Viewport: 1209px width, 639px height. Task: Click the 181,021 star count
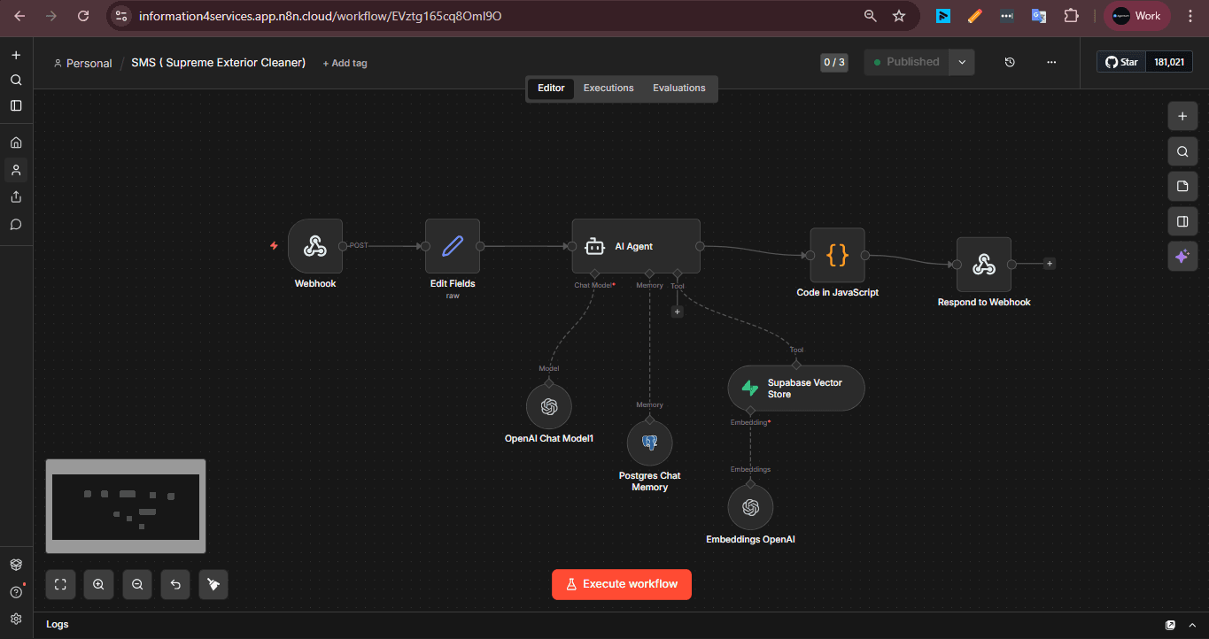[1169, 62]
